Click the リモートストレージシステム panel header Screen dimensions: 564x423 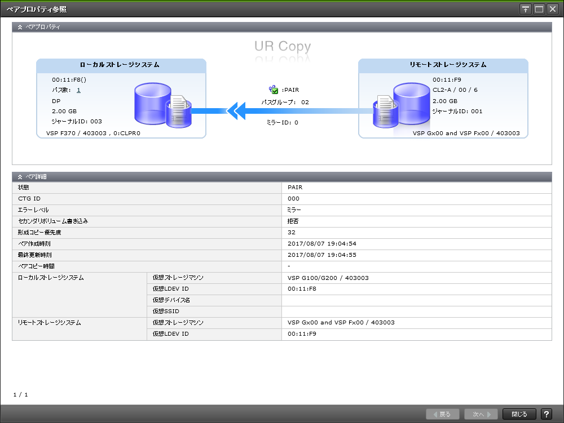point(443,65)
